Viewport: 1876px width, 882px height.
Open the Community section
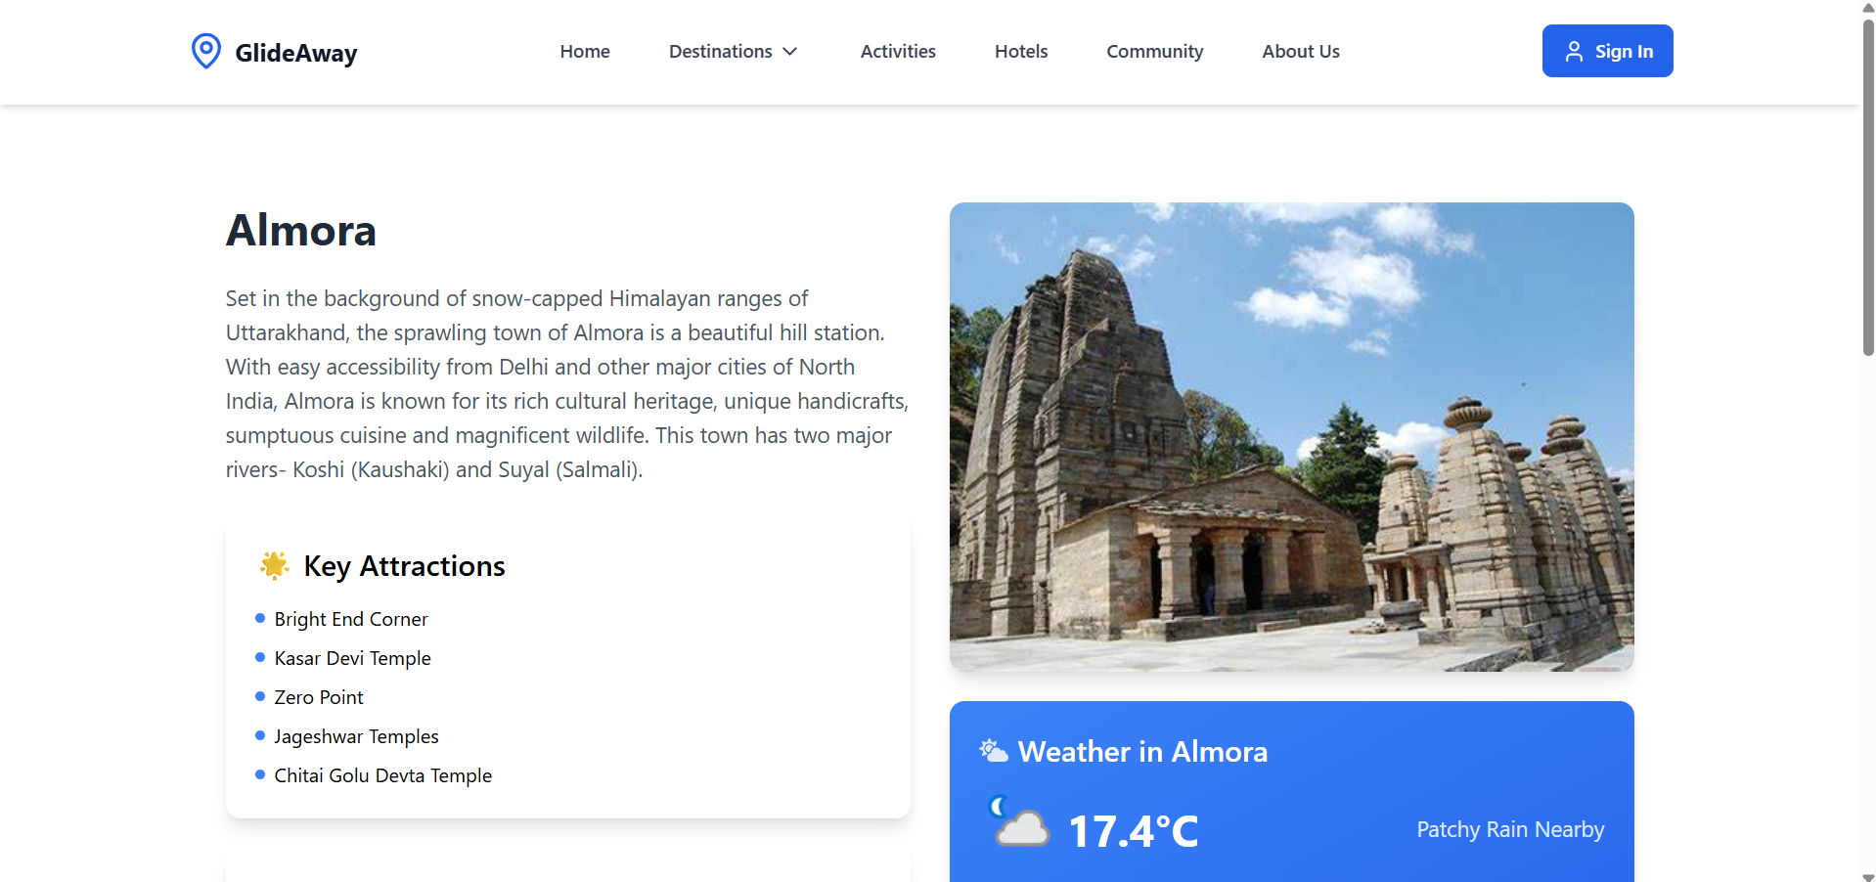[1155, 52]
